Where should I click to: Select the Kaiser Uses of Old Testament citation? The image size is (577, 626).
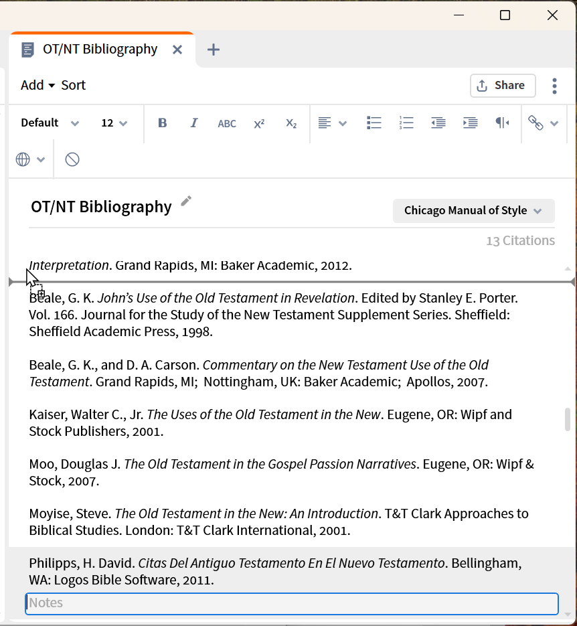pos(270,422)
